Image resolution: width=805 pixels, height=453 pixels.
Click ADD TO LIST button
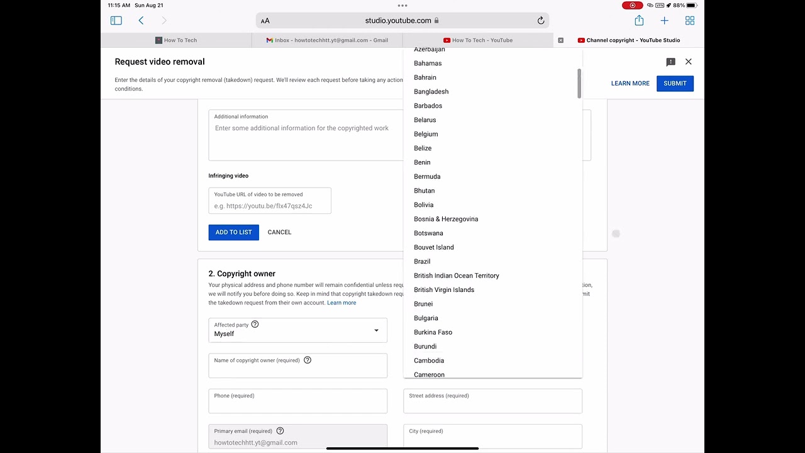tap(233, 232)
